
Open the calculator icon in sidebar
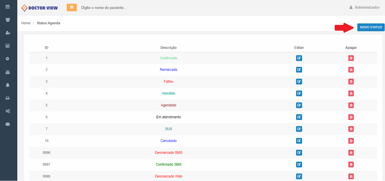[x=8, y=46]
